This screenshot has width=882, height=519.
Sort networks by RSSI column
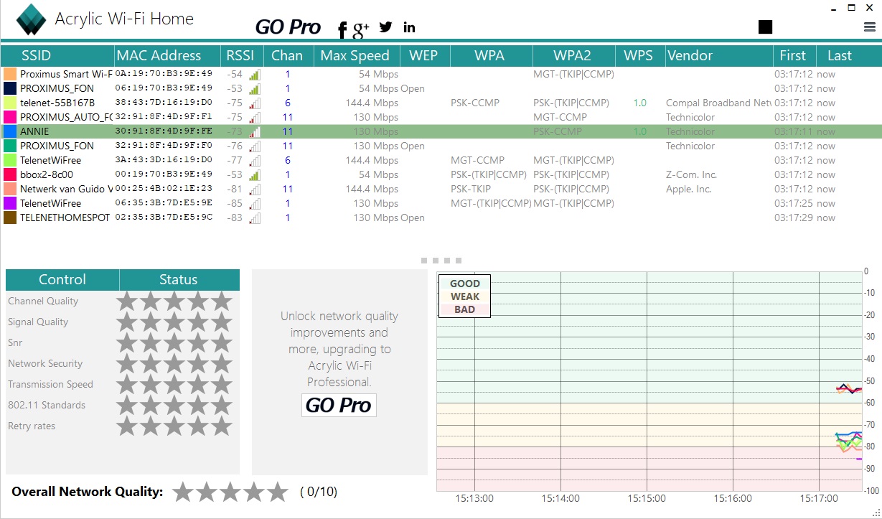(x=240, y=55)
